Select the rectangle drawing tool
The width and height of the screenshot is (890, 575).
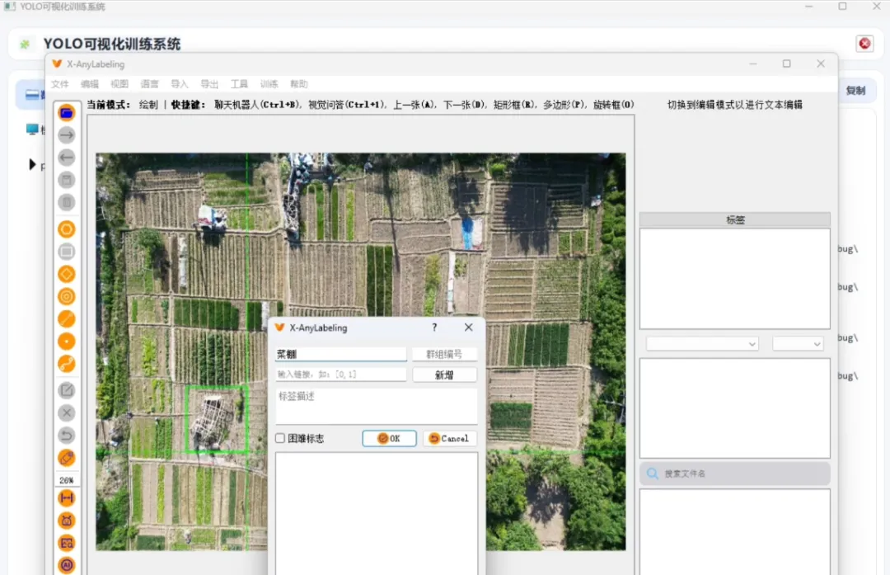(67, 252)
